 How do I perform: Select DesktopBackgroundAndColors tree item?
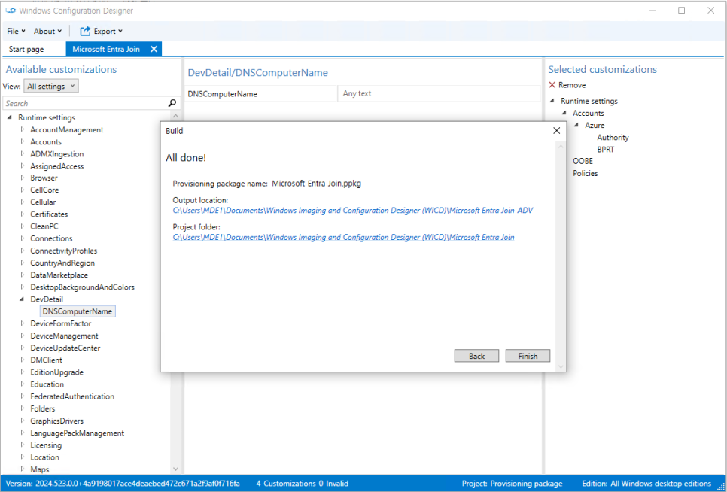click(x=83, y=287)
